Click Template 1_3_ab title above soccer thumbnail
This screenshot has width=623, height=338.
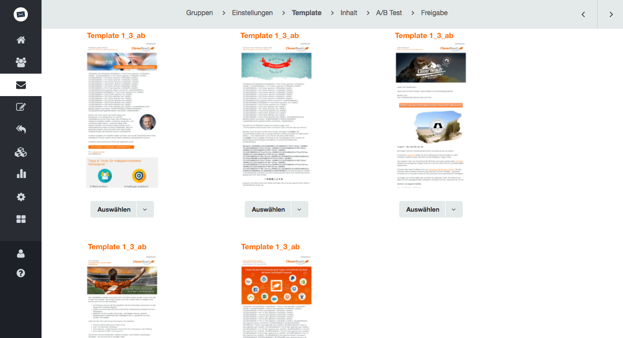(x=117, y=247)
